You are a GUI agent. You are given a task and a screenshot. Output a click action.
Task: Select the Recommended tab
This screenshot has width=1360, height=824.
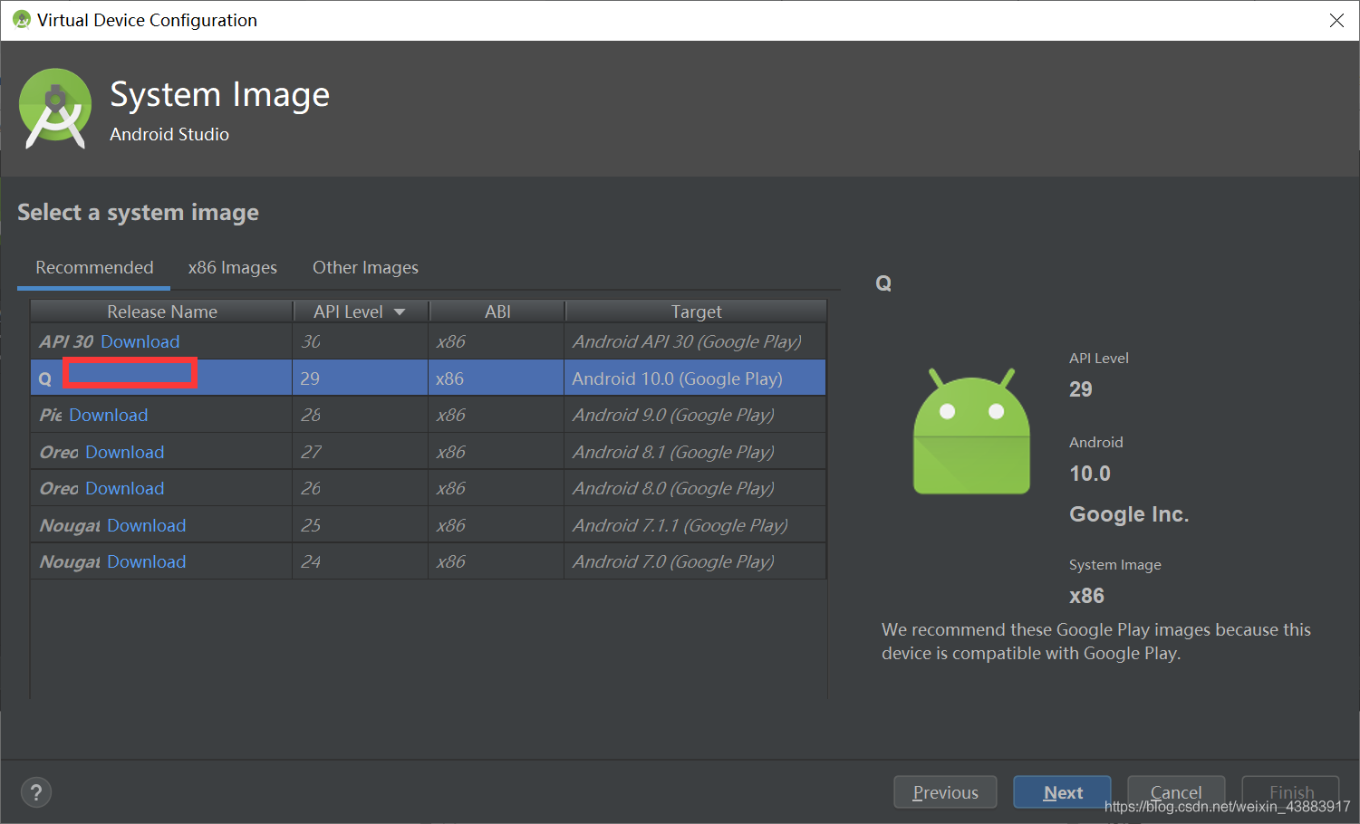(94, 268)
